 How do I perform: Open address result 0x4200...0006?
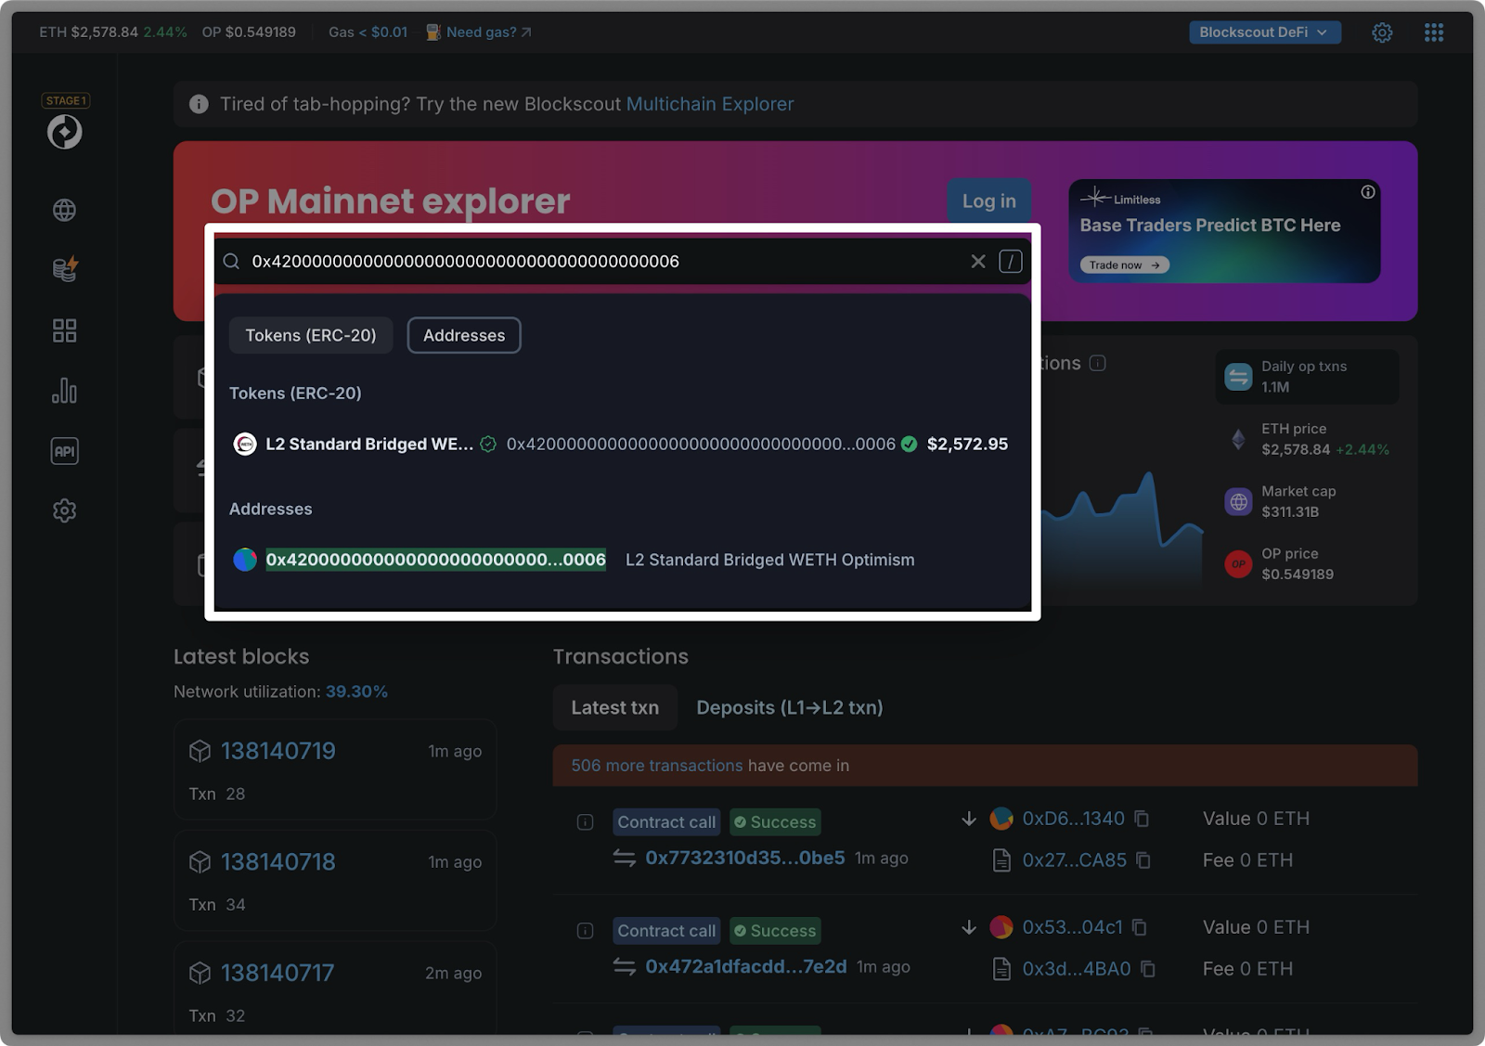(x=436, y=560)
